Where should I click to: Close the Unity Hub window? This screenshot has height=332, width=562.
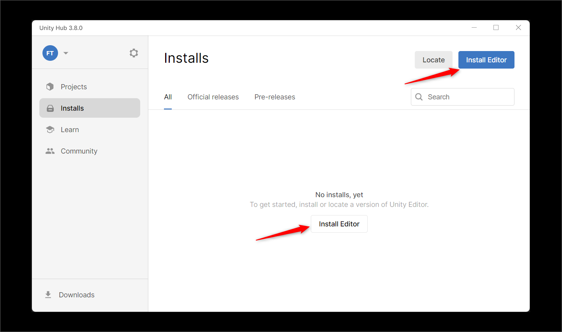(518, 28)
